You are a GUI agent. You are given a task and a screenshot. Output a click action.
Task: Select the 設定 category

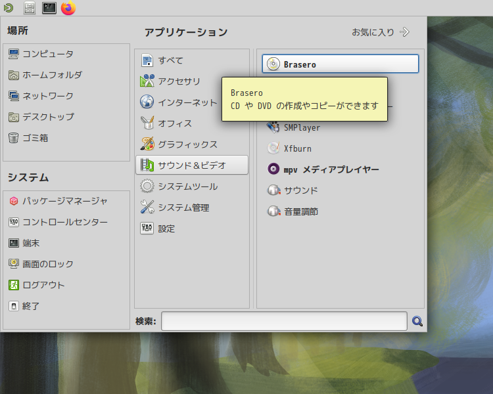[192, 229]
